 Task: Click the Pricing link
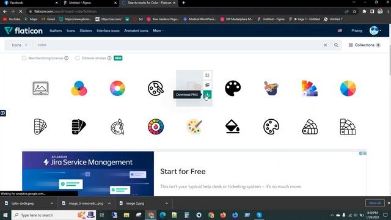click(357, 31)
